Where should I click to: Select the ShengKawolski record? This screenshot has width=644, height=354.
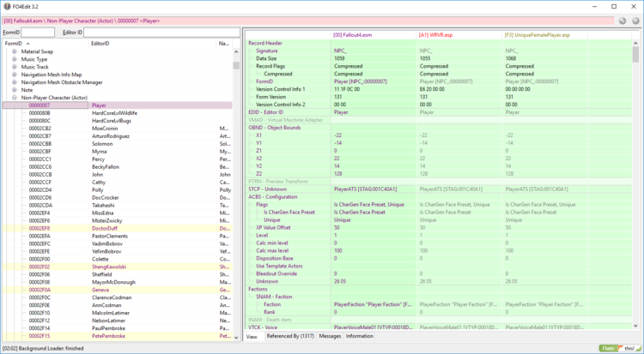click(x=118, y=267)
